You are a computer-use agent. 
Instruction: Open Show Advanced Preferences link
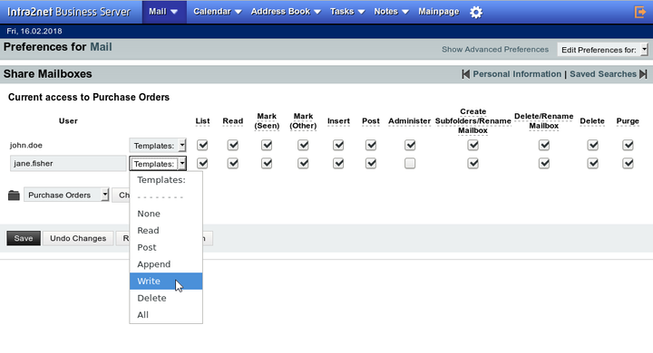pyautogui.click(x=495, y=50)
